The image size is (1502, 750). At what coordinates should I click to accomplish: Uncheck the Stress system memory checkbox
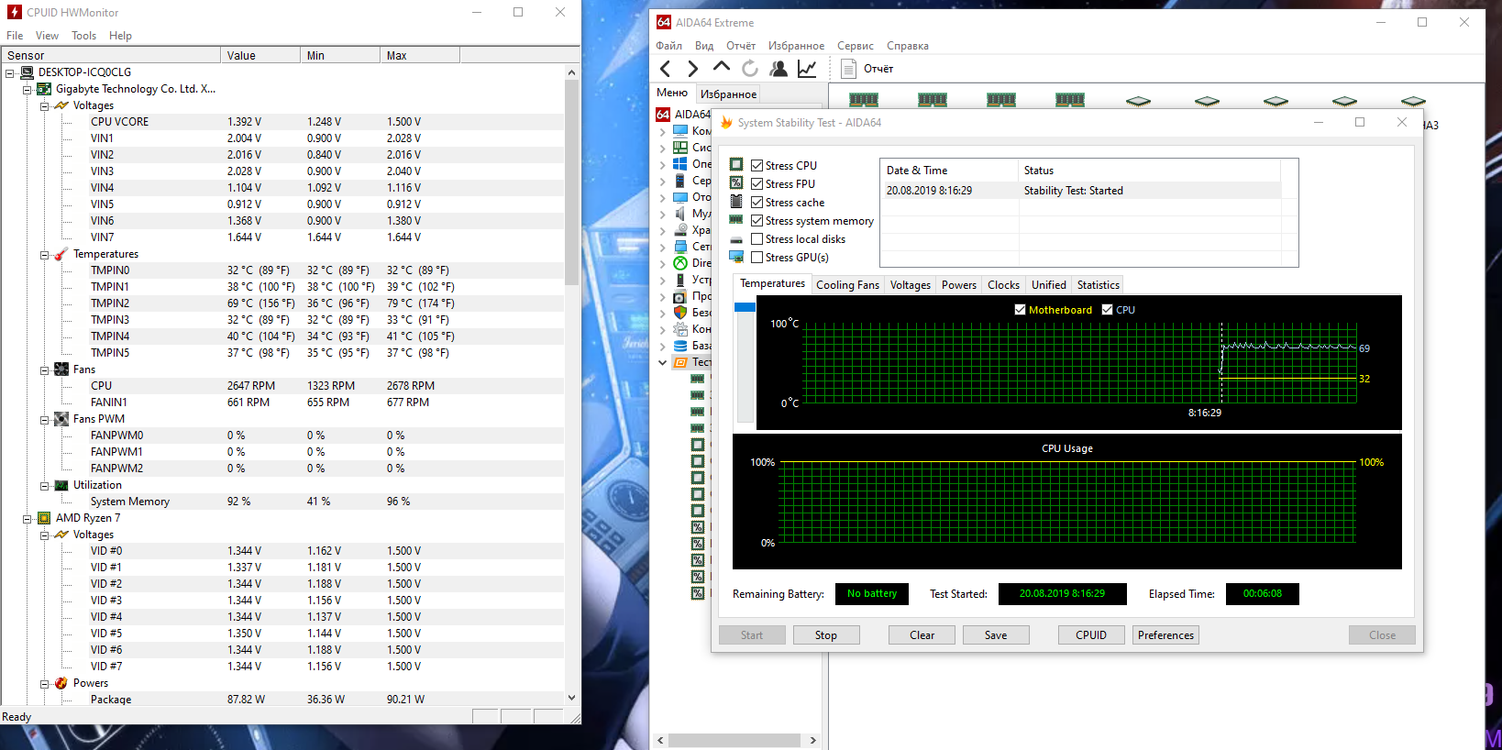tap(757, 221)
